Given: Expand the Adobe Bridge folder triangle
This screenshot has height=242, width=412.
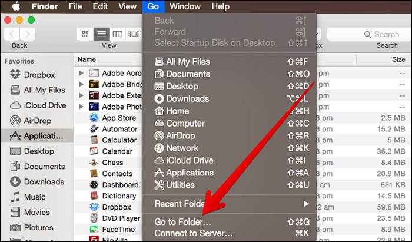Looking at the screenshot, I should click(x=81, y=84).
